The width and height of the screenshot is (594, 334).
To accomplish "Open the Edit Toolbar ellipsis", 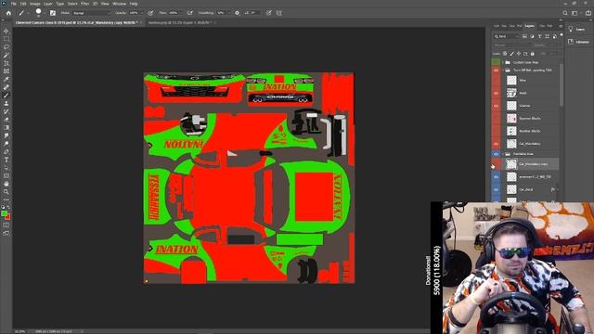I will point(6,199).
